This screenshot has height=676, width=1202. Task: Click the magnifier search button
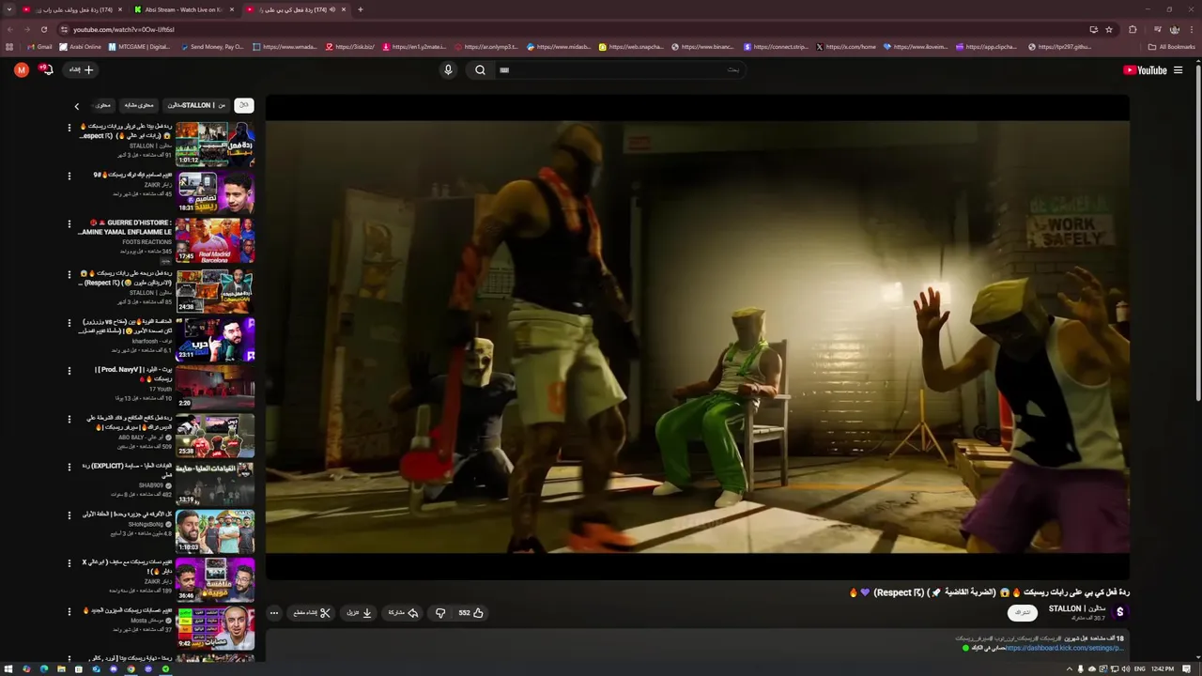[480, 69]
